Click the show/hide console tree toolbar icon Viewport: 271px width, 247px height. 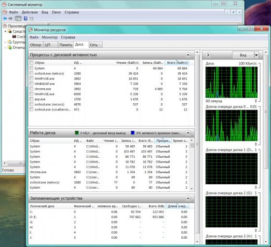click(18, 18)
